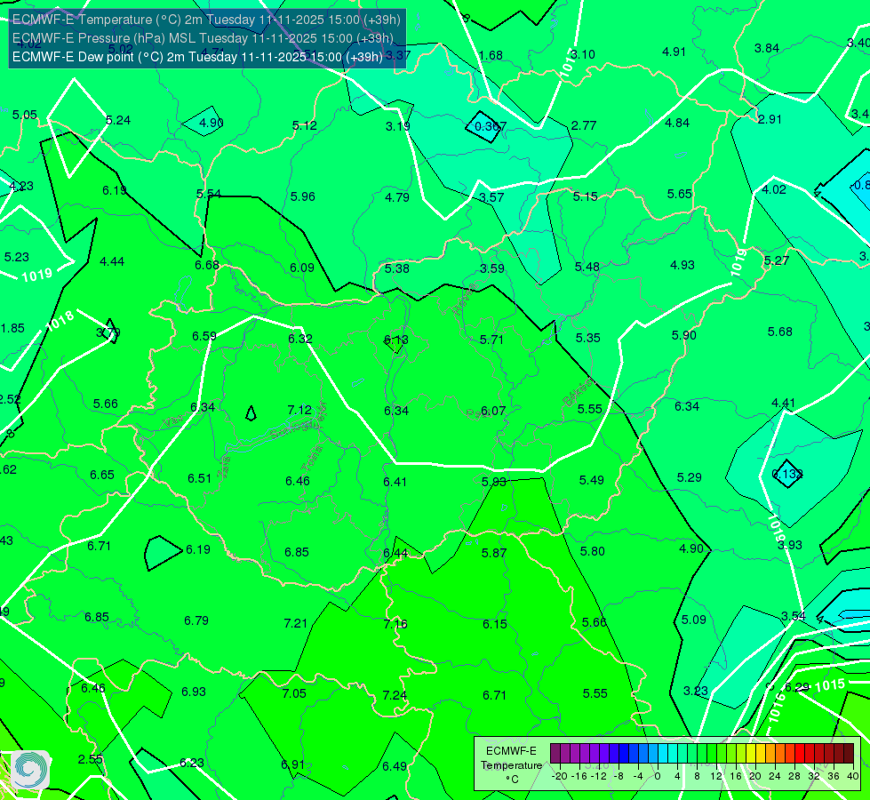Click the dew point value 4.93
The image size is (870, 800).
point(682,265)
